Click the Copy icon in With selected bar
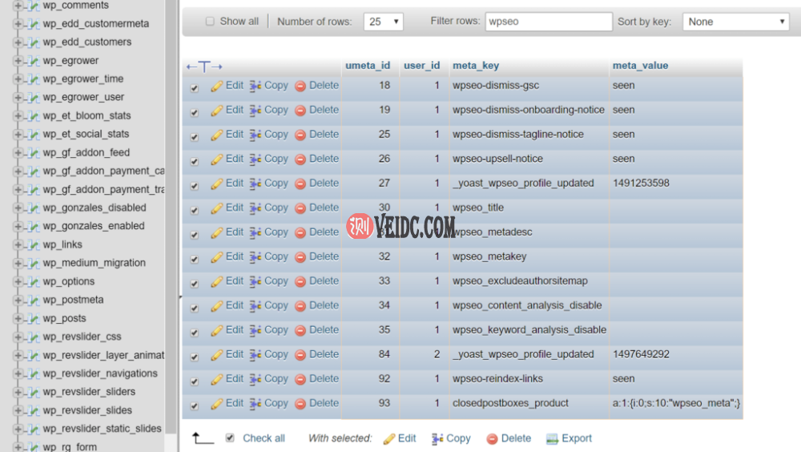801x452 pixels. [437, 438]
